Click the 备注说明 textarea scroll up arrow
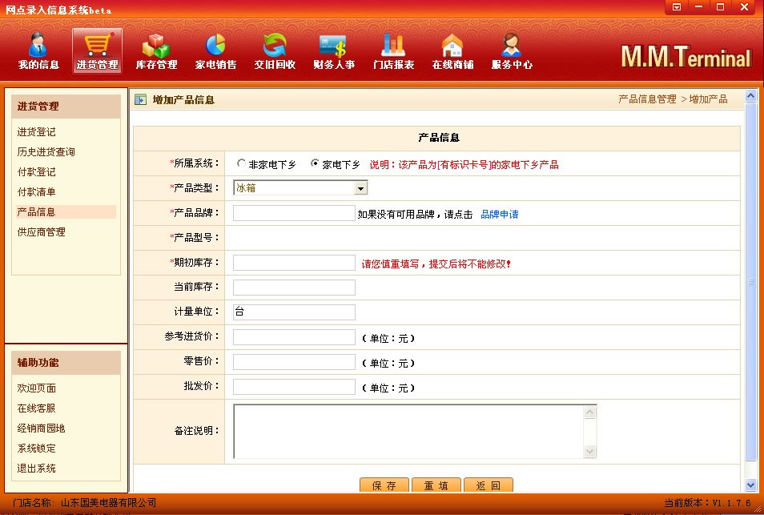This screenshot has height=515, width=764. coord(589,412)
